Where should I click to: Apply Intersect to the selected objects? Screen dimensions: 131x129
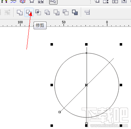pyautogui.click(x=38, y=12)
